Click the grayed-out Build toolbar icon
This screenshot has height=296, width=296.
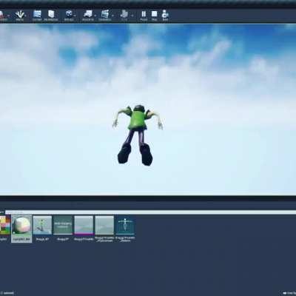coord(124,16)
